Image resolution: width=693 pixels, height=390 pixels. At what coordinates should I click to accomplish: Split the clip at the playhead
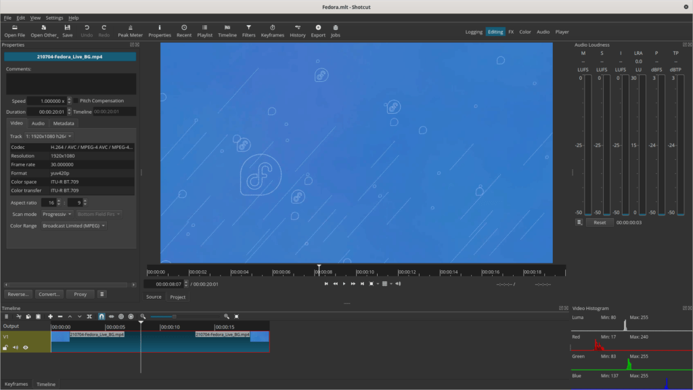(91, 316)
